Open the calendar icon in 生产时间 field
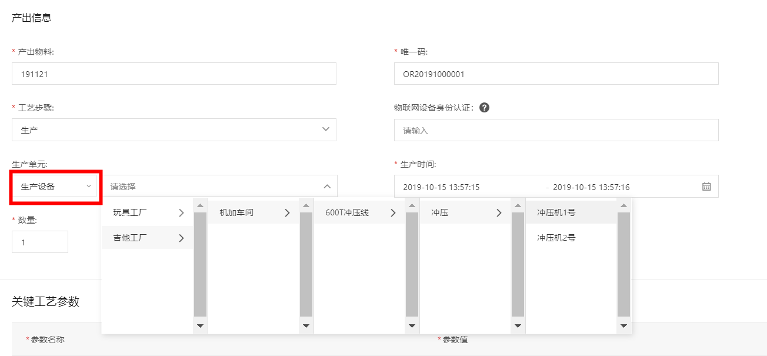The height and width of the screenshot is (356, 767). [706, 187]
